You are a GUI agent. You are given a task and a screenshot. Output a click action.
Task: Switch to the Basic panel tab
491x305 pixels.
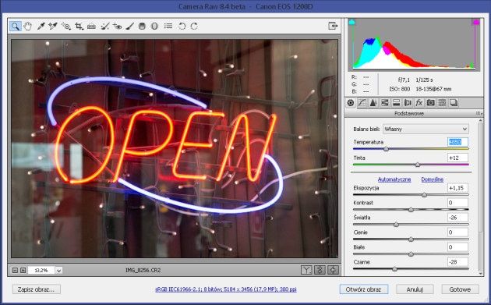coord(351,102)
